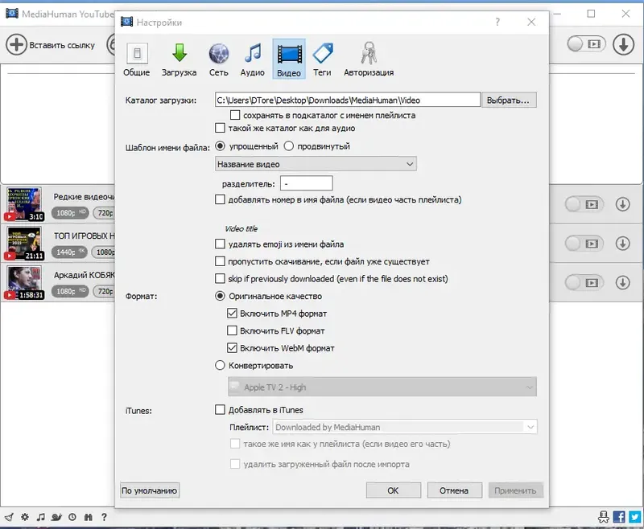Click the Вставить ссылку plus icon
The image size is (644, 529).
16,44
